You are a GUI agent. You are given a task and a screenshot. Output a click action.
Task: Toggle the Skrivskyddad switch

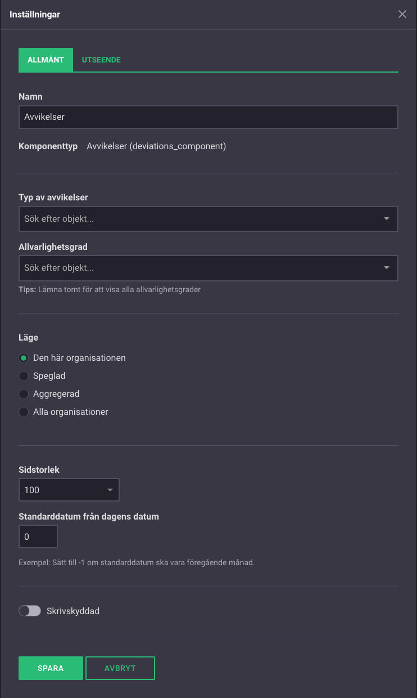[30, 611]
